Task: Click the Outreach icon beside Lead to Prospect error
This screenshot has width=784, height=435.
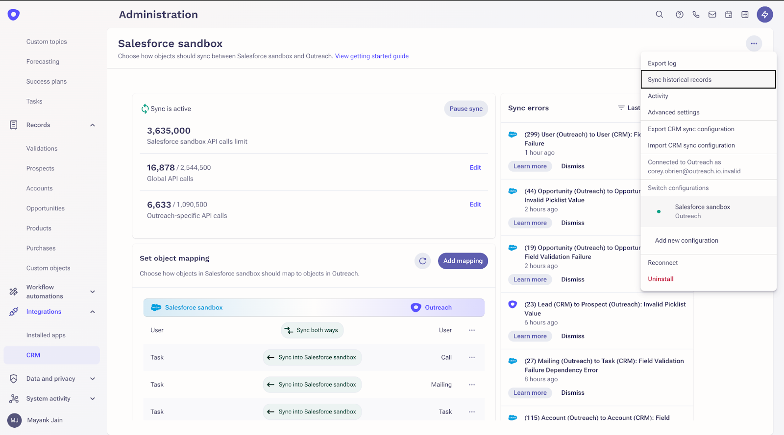Action: point(513,304)
